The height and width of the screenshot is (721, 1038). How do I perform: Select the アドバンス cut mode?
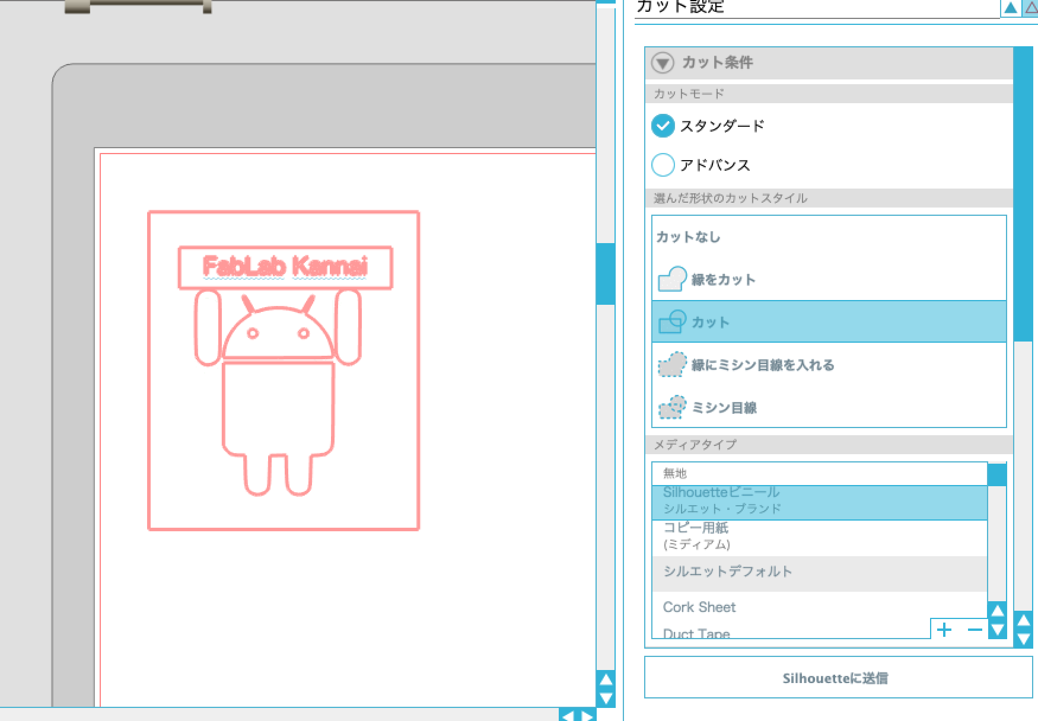click(x=663, y=165)
